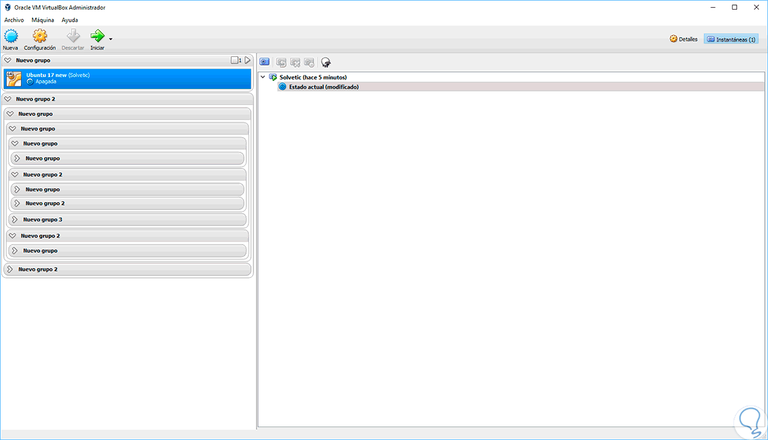This screenshot has width=768, height=440.
Task: Click the machine count icon in top group header
Action: [x=236, y=60]
